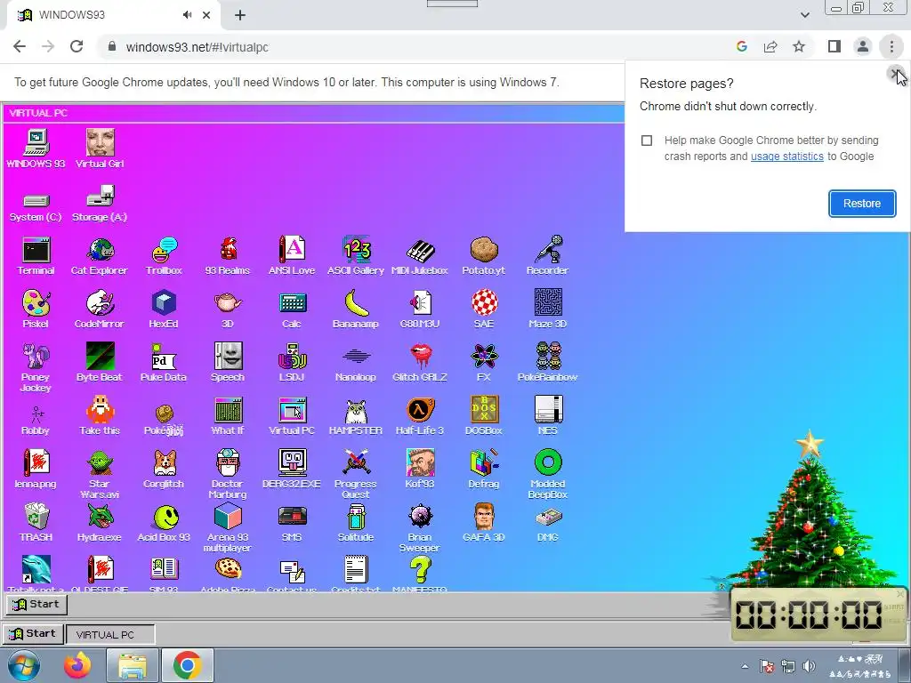Open MIDI Jukebox icon
This screenshot has width=911, height=683.
420,255
